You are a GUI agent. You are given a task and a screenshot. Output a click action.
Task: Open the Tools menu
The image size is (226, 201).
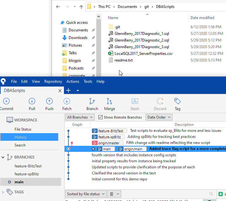[88, 81]
